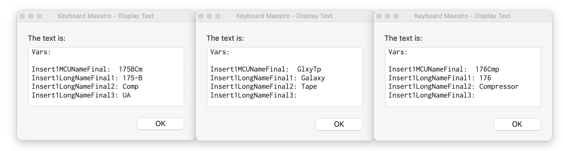Image resolution: width=563 pixels, height=151 pixels.
Task: Close the rightmost Display Text window
Action: tap(379, 16)
